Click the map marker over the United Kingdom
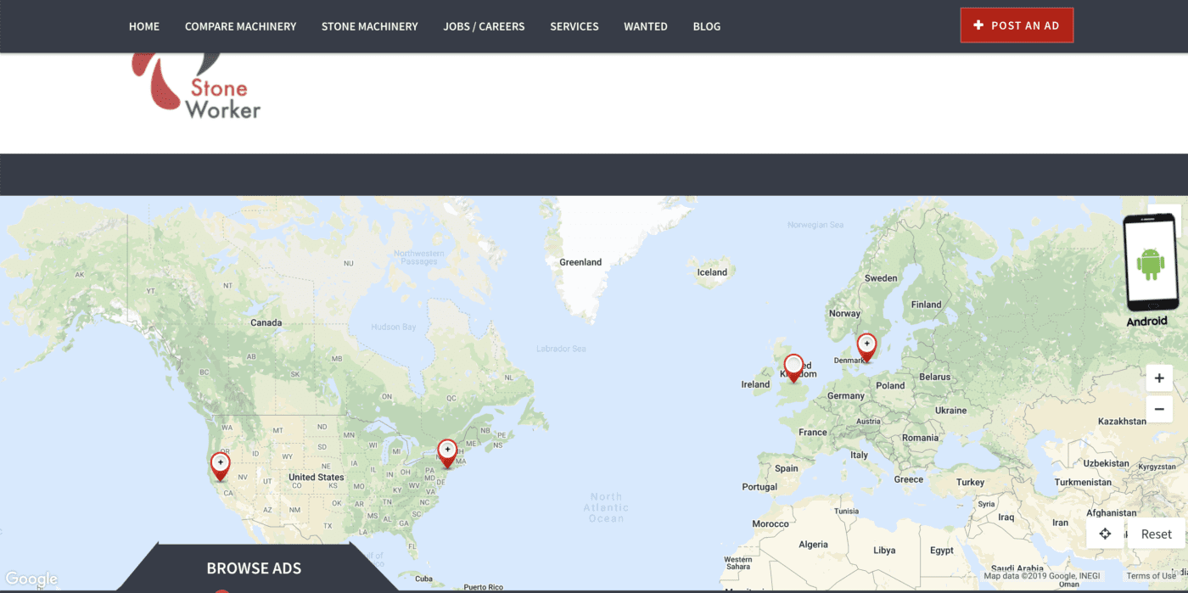The width and height of the screenshot is (1188, 593). point(793,365)
